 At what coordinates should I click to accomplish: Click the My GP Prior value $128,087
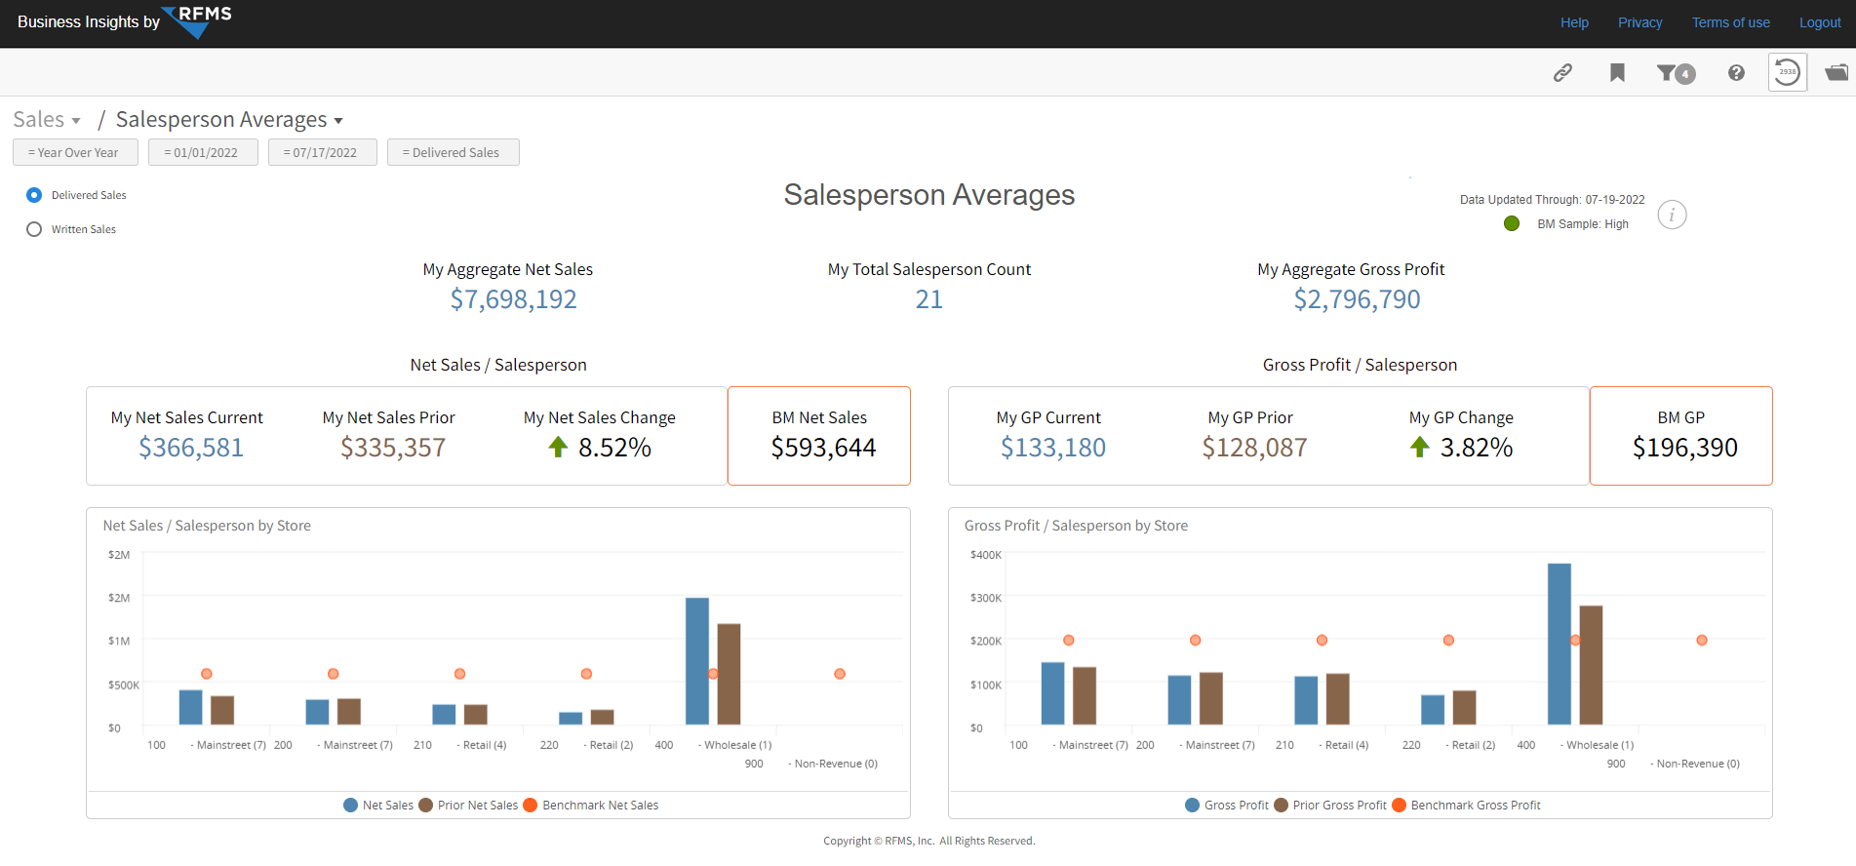[1254, 448]
